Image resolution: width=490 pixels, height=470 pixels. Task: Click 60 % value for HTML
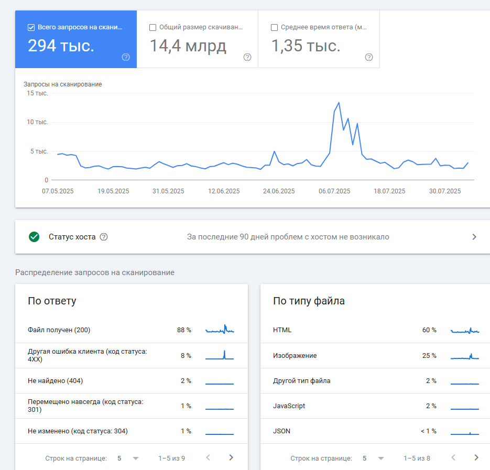pos(429,330)
